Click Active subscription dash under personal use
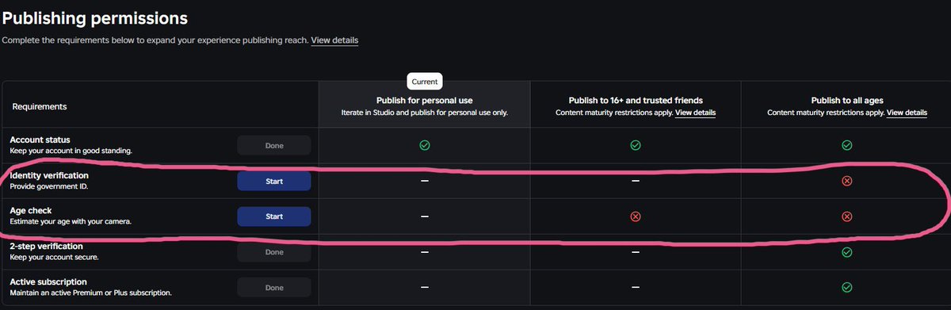 click(x=424, y=287)
